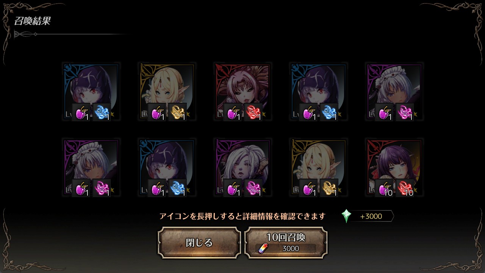Open white-haired ponytail character card
The width and height of the screenshot is (485, 273).
point(242,168)
